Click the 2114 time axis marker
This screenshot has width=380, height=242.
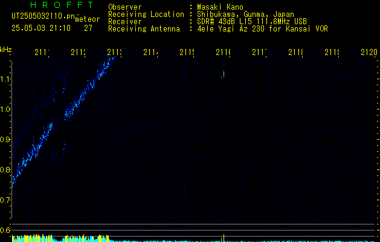pos(151,53)
